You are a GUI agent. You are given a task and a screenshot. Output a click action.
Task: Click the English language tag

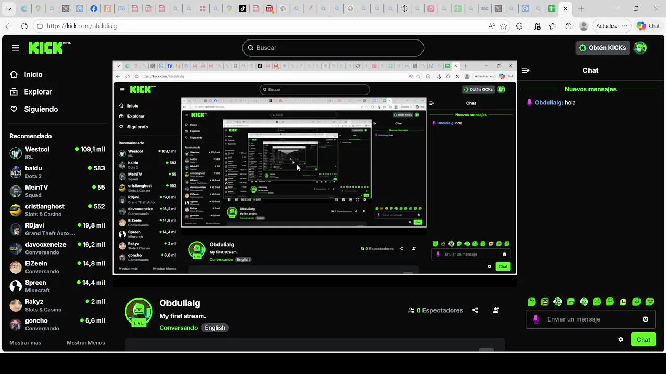(215, 328)
